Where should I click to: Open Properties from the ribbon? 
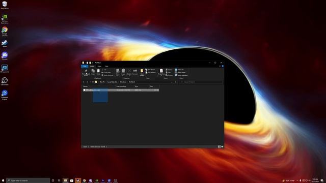tap(161, 72)
